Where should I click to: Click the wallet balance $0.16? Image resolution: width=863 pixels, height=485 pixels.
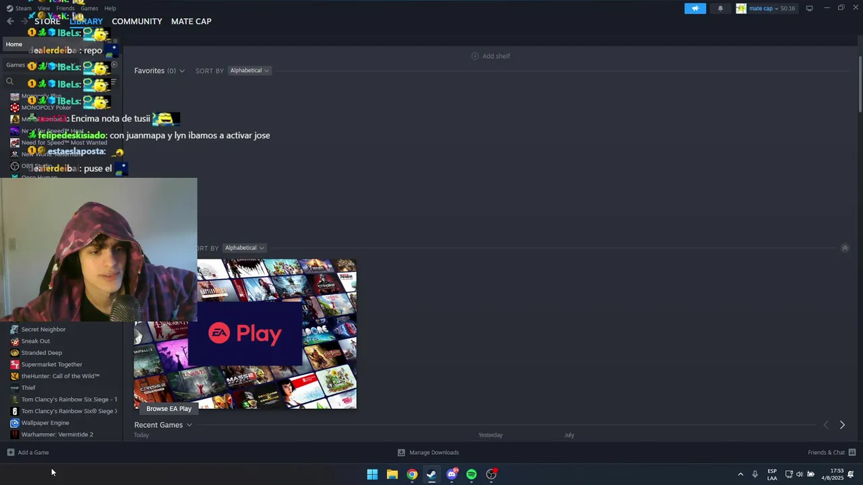pyautogui.click(x=787, y=8)
